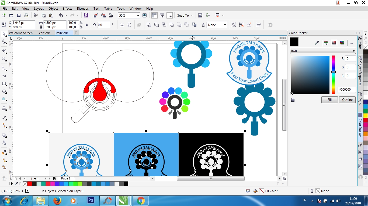Toggle show grid button
Viewport: 368px width, 206px height.
pos(162,16)
